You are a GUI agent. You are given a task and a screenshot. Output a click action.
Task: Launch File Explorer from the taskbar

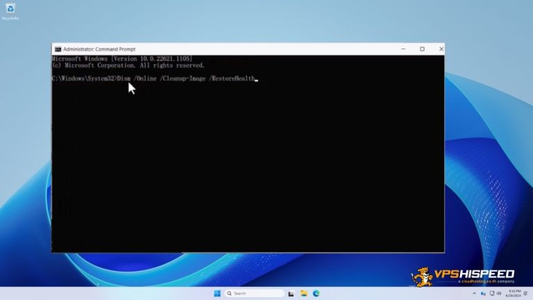click(304, 293)
